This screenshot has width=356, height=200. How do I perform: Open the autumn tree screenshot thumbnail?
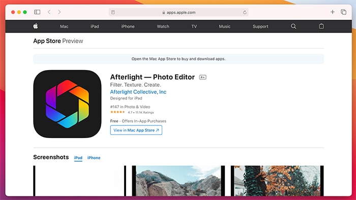tap(277, 181)
